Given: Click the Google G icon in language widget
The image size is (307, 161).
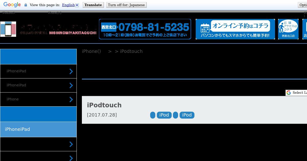Looking at the screenshot, I should point(289,93).
